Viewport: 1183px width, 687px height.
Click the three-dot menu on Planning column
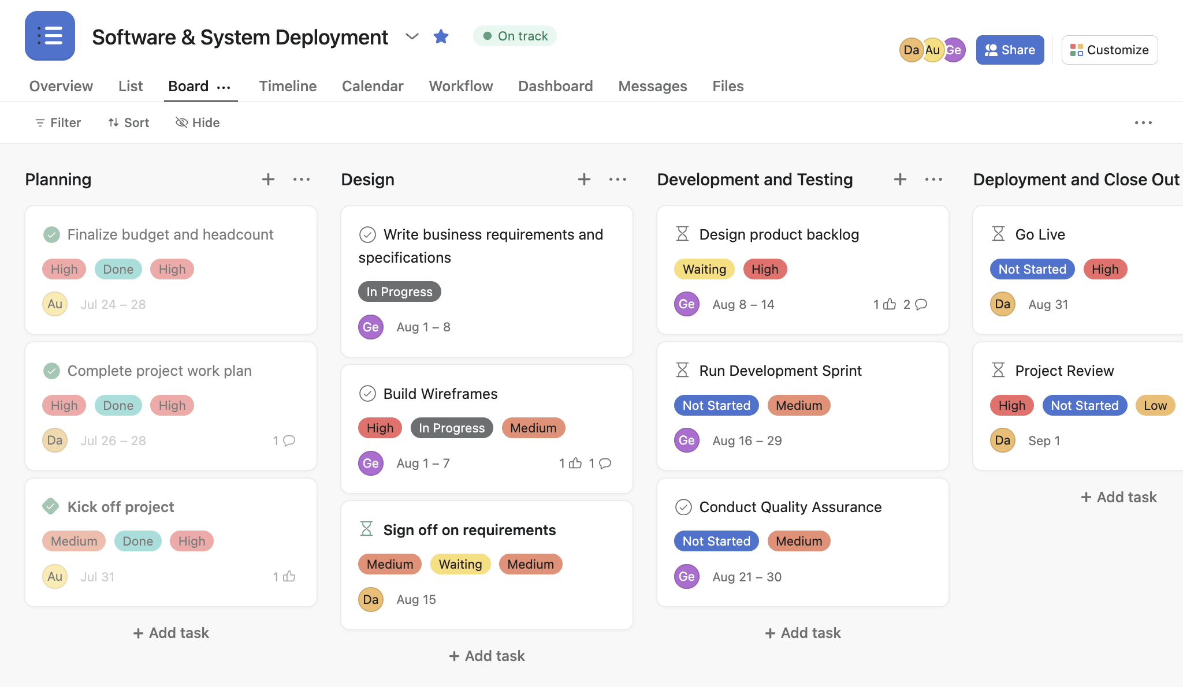click(x=301, y=178)
